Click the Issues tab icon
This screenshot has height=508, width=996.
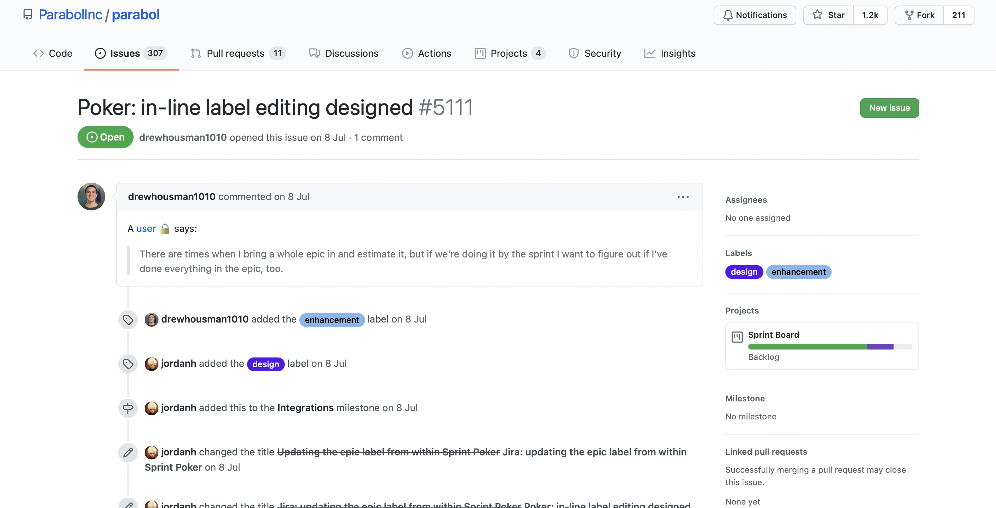(x=100, y=53)
